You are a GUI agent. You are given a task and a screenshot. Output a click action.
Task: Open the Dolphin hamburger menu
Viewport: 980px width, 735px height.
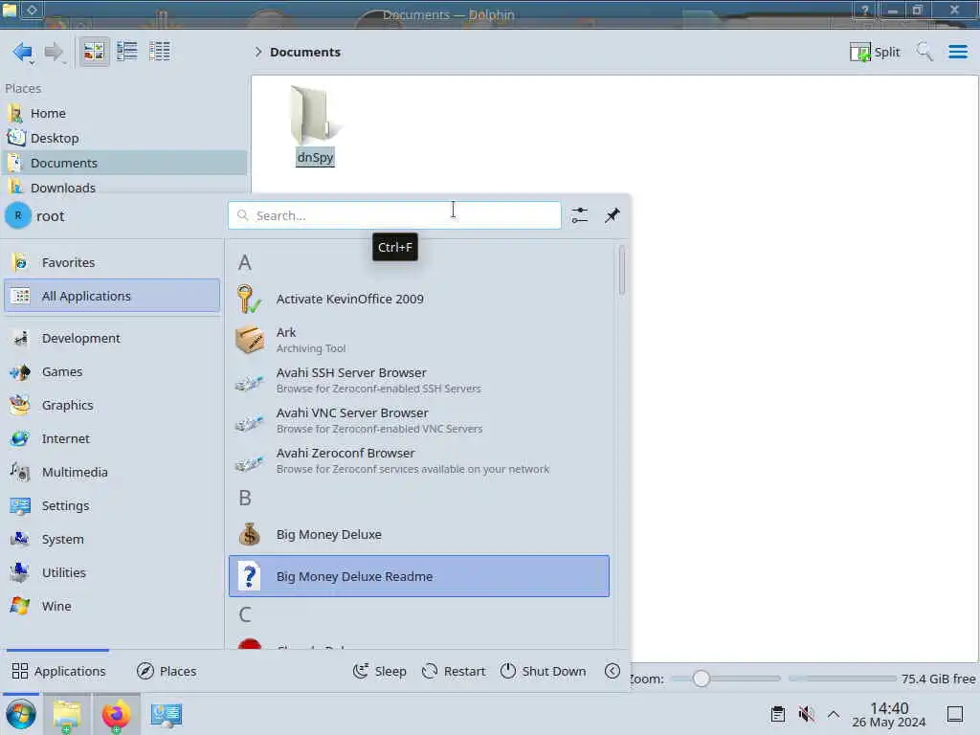pos(957,52)
